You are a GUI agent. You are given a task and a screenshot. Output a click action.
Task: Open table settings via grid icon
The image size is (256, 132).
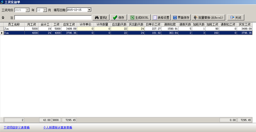(155, 18)
